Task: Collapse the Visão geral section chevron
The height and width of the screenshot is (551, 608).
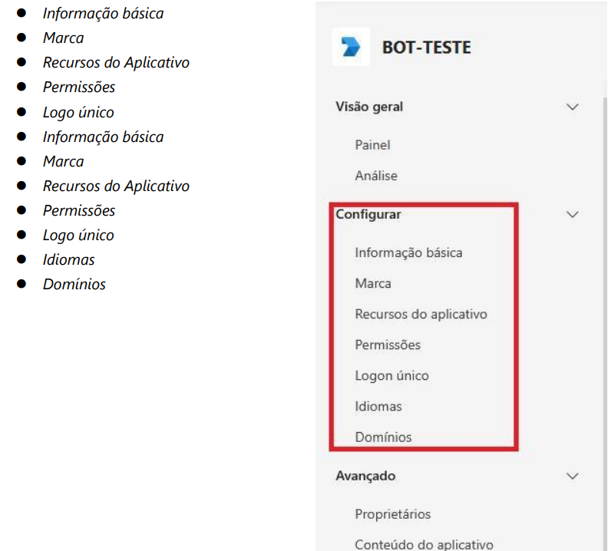Action: [571, 107]
